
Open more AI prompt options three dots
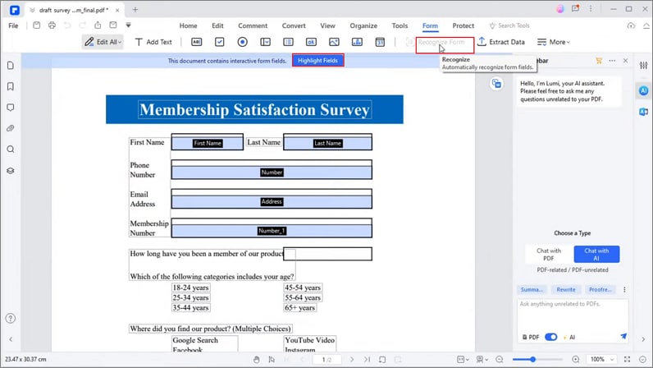(624, 290)
